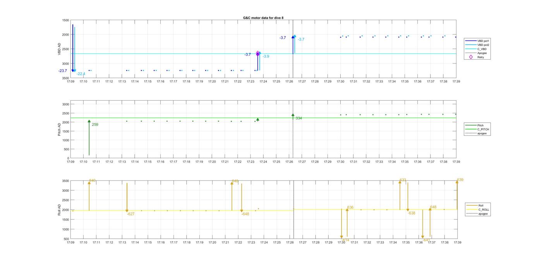Click the '-3.9' annotation in VBD plot
542x268 pixels.
tap(266, 56)
